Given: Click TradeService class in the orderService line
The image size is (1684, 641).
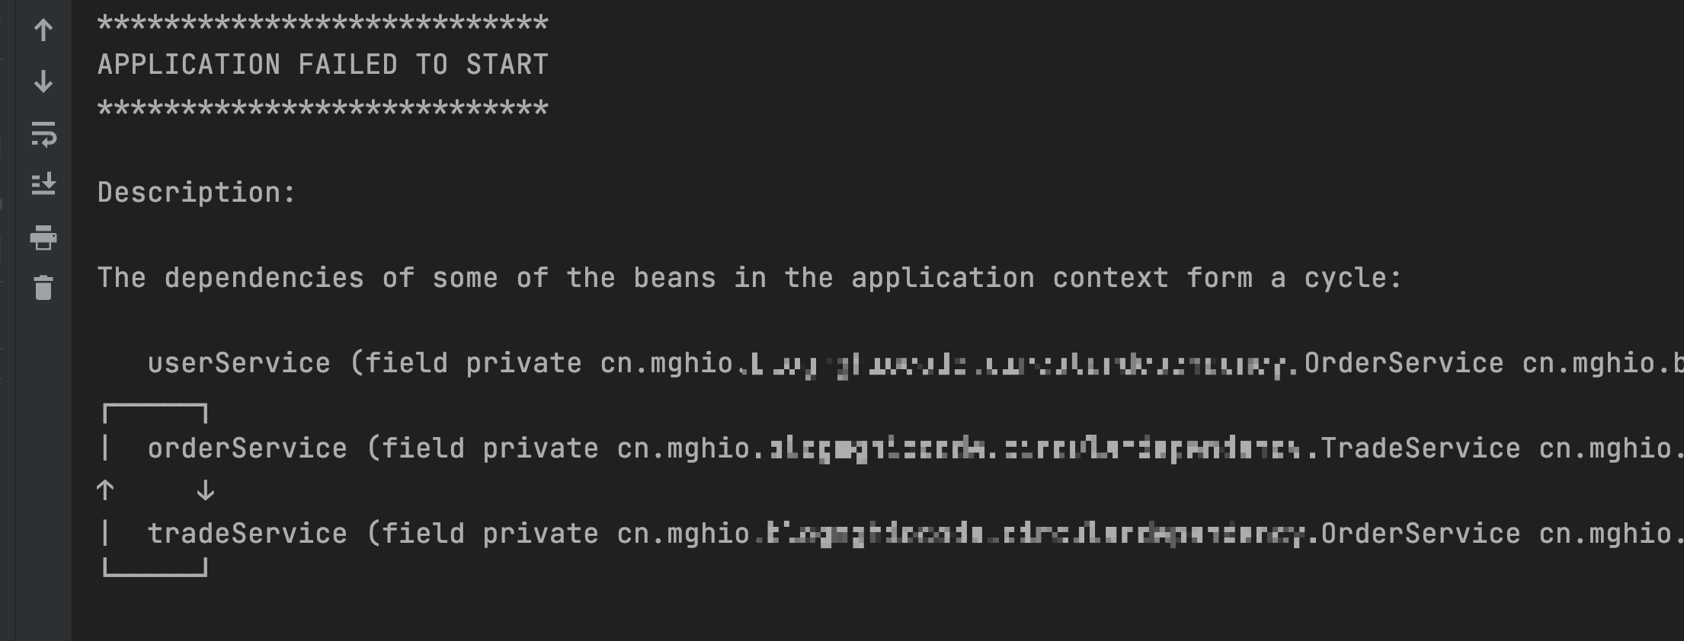Looking at the screenshot, I should [x=1421, y=448].
